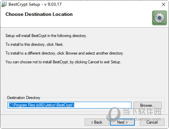Click the Choose Destination Location heading
The width and height of the screenshot is (169, 129).
(39, 14)
